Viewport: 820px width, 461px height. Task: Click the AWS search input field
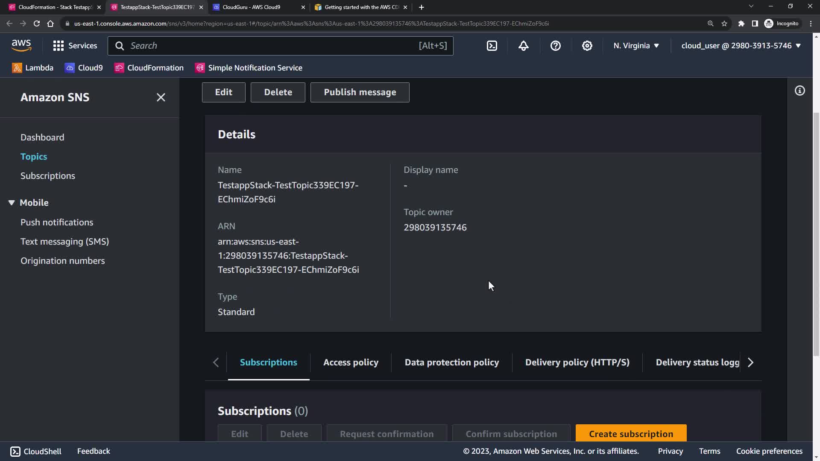[273, 46]
